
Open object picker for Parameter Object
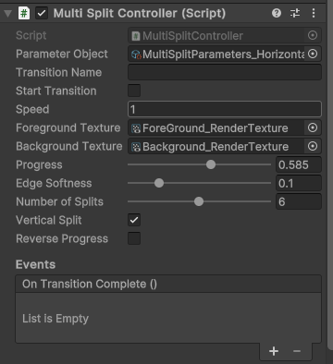coord(313,54)
